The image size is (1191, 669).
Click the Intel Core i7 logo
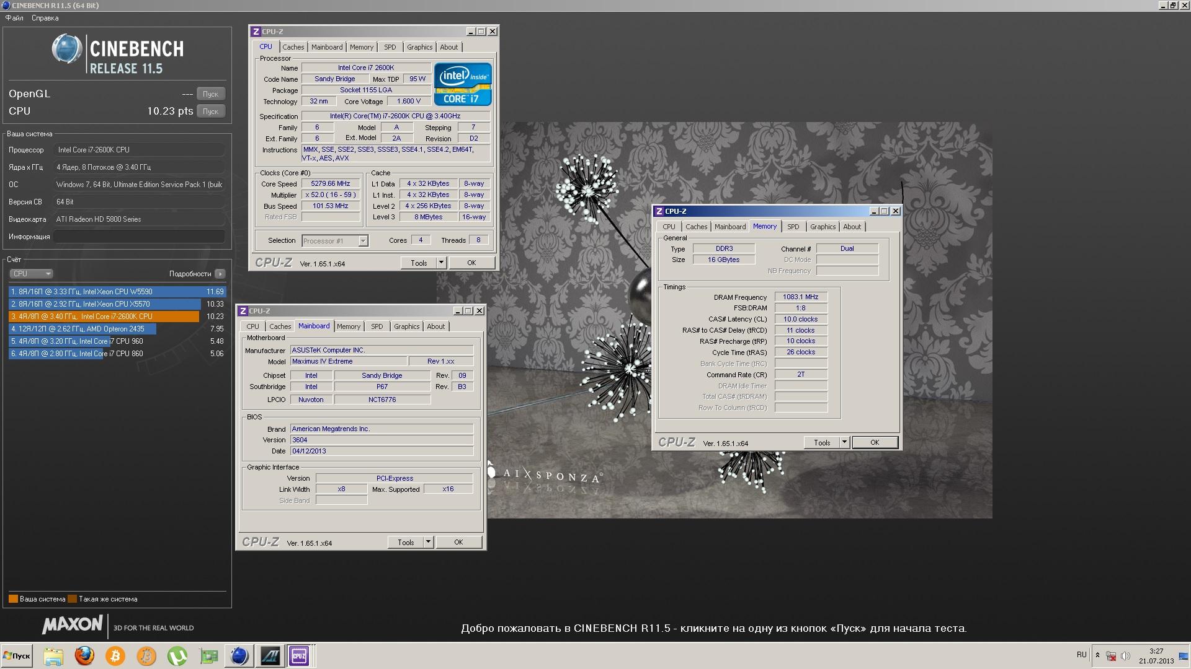pyautogui.click(x=463, y=84)
